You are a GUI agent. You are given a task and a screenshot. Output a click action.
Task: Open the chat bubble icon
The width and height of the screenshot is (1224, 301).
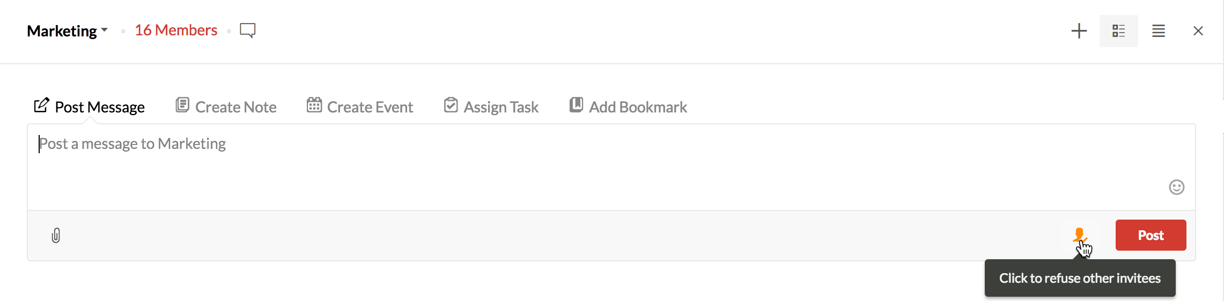pos(247,30)
